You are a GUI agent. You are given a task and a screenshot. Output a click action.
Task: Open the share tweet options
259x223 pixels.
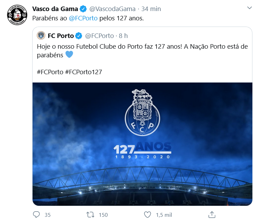[212, 215]
